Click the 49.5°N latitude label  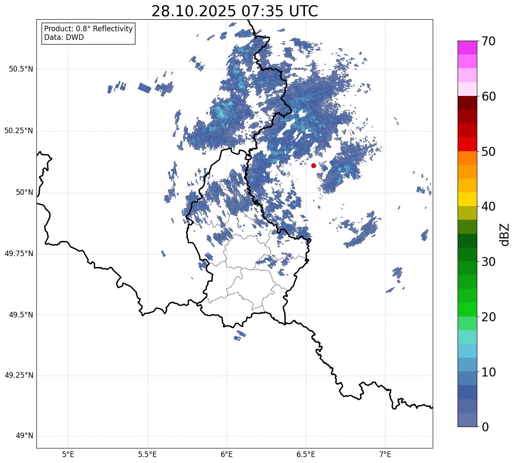21,315
